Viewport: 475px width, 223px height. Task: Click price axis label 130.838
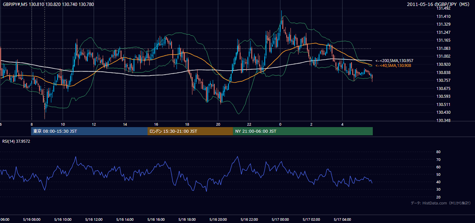coord(443,72)
